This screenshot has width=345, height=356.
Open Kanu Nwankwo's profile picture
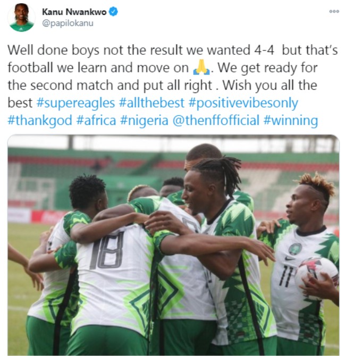click(x=22, y=18)
